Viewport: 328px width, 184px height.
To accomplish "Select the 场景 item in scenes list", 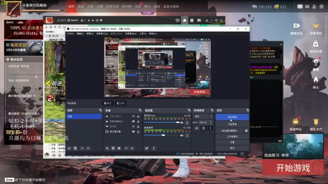I will click(x=84, y=116).
